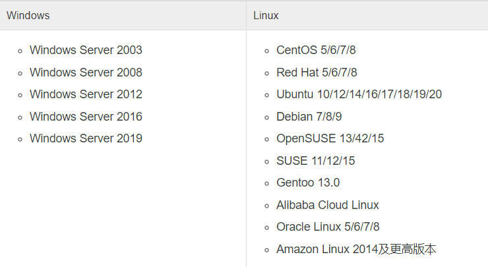Select Windows Server 2012 in the list

click(86, 94)
